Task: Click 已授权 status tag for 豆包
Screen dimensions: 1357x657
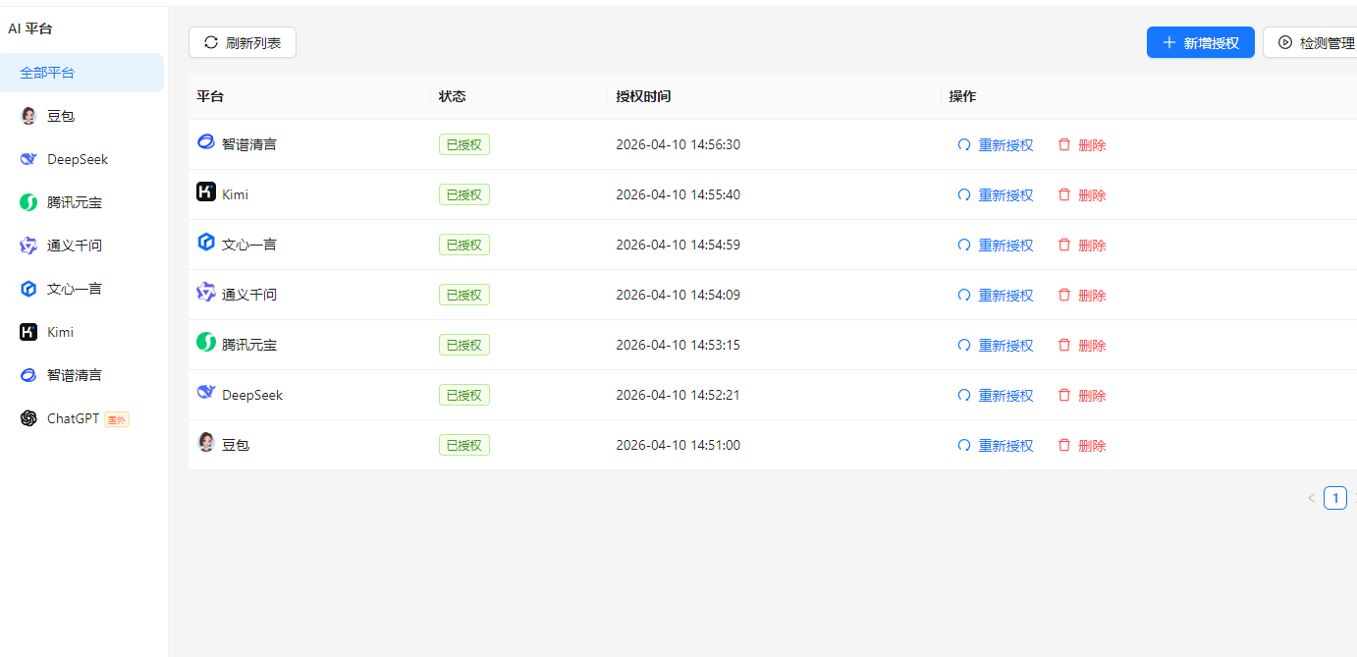Action: 463,445
